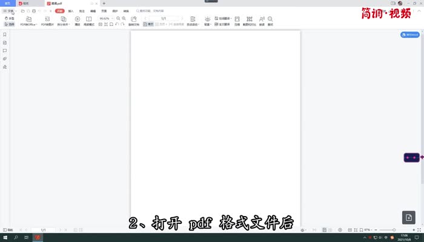Select the hand tool mode
The width and height of the screenshot is (424, 242).
click(10, 18)
